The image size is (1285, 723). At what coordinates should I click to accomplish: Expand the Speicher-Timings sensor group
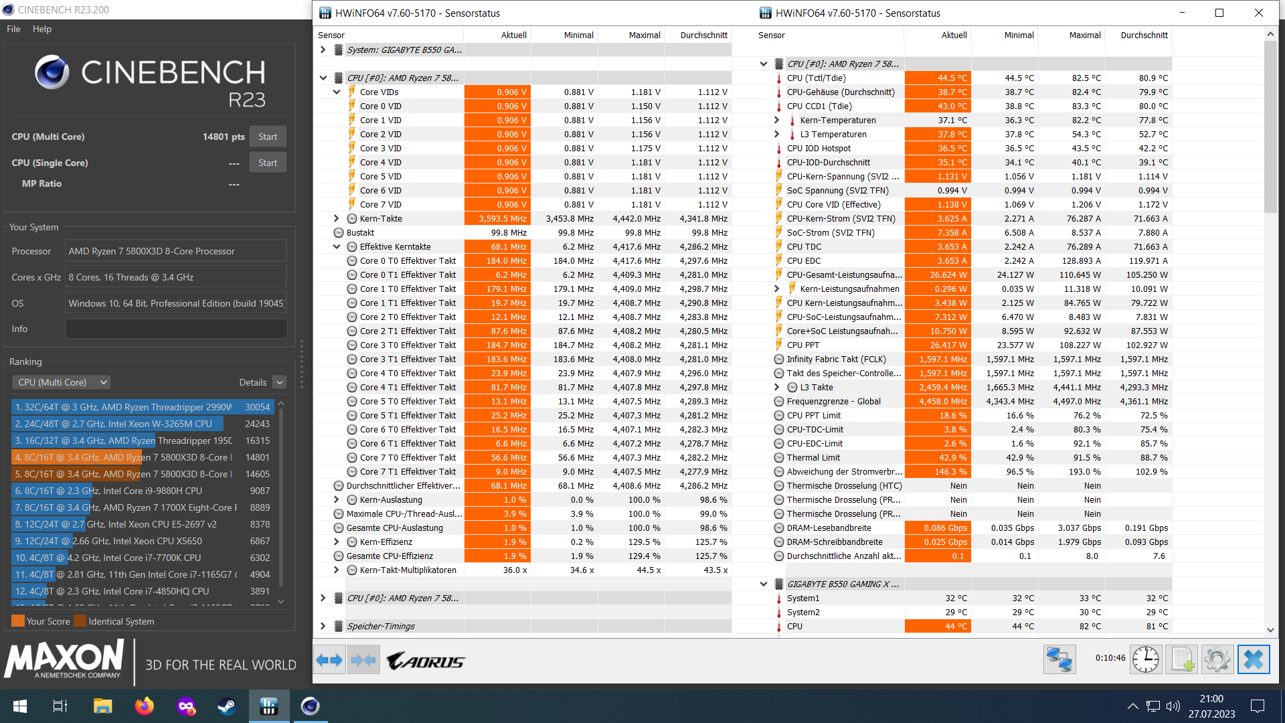(323, 626)
